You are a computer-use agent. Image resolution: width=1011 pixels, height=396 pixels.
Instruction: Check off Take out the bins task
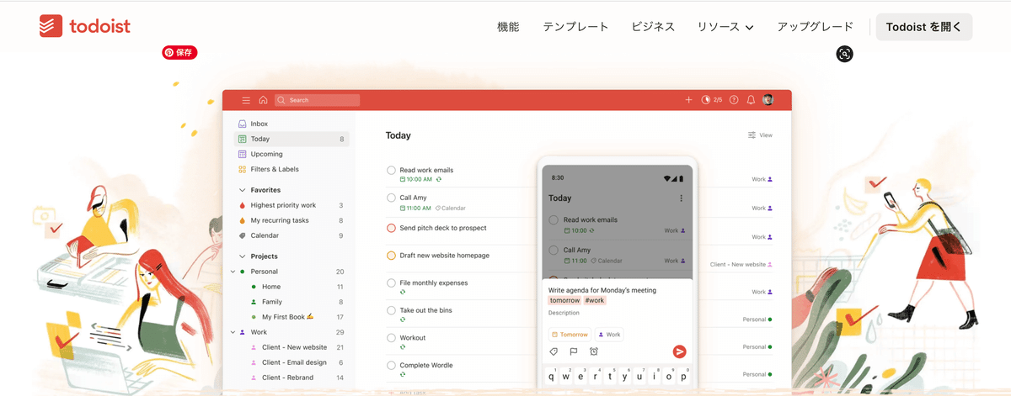point(391,310)
